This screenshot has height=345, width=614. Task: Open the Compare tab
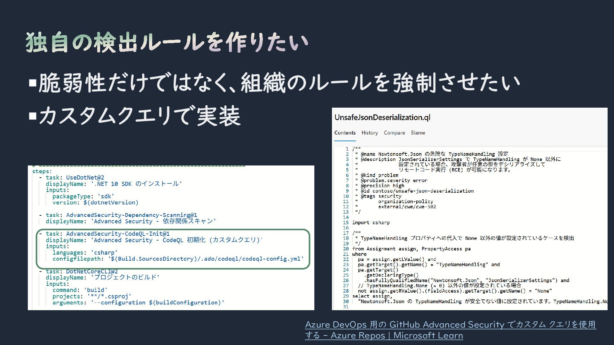click(x=394, y=133)
